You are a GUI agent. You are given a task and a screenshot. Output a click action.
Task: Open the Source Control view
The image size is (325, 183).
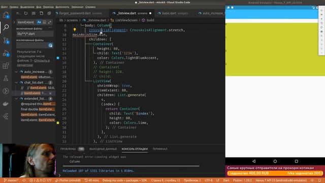6,40
